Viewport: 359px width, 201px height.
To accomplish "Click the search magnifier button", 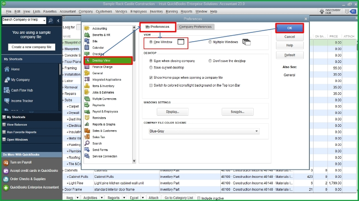I will click(51, 20).
